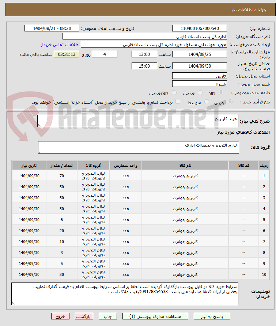Open مشاهده مدارک پیوستی (1) attachments

[155, 316]
